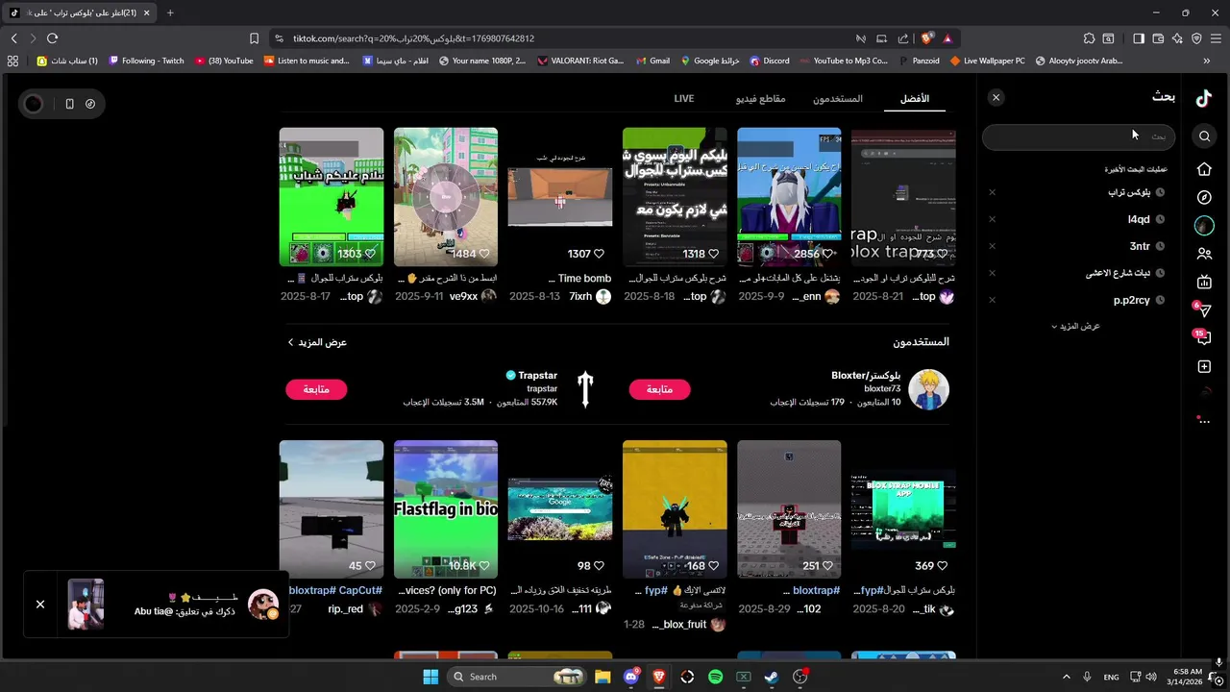
Task: Open the LIVE TV icon in the sidebar
Action: pos(1204,282)
